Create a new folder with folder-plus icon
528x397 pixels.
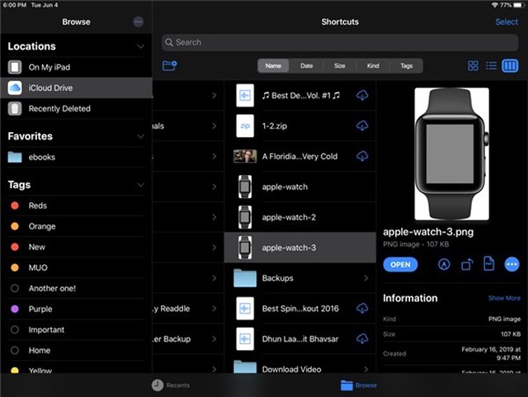(x=170, y=65)
